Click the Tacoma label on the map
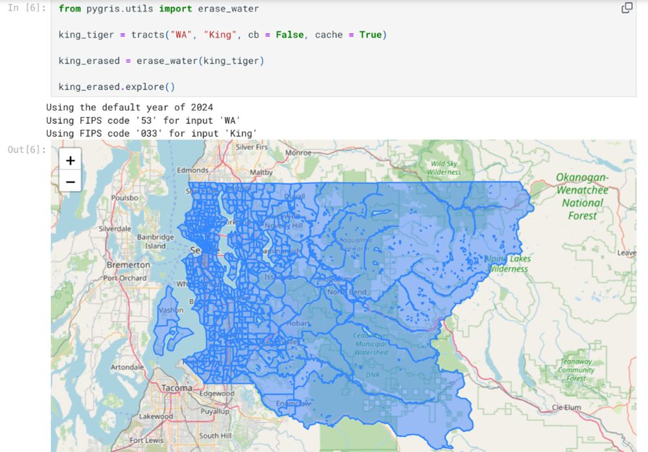648x452 pixels. pos(177,388)
